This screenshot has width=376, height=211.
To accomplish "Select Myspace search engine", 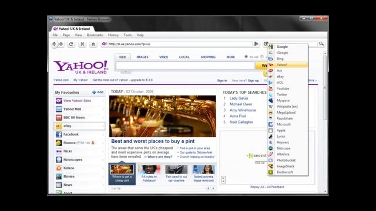I will click(x=288, y=101).
